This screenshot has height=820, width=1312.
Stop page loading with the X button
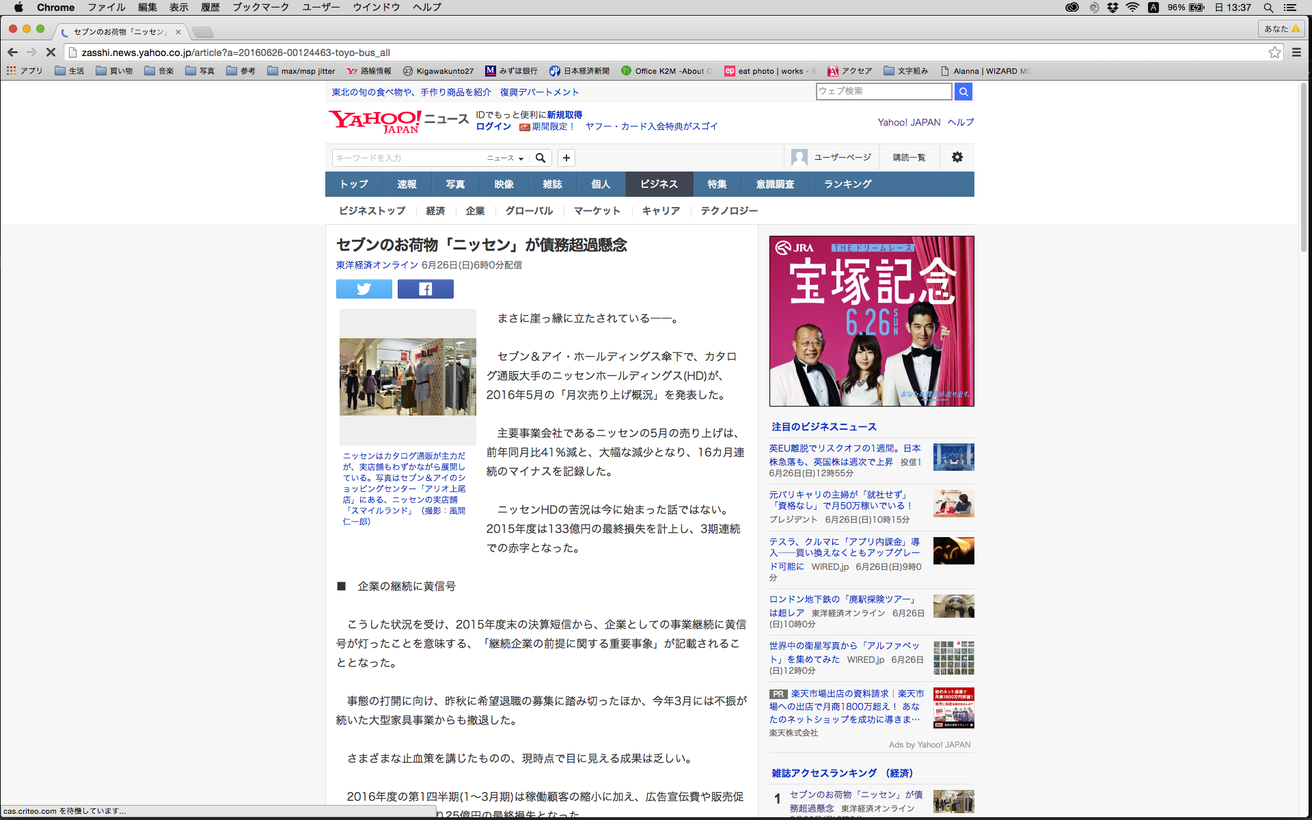51,52
